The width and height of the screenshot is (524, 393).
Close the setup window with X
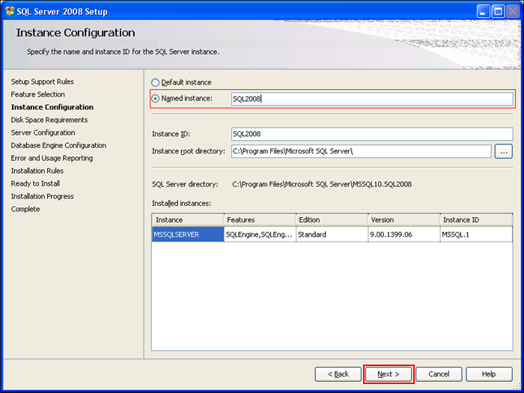(512, 11)
